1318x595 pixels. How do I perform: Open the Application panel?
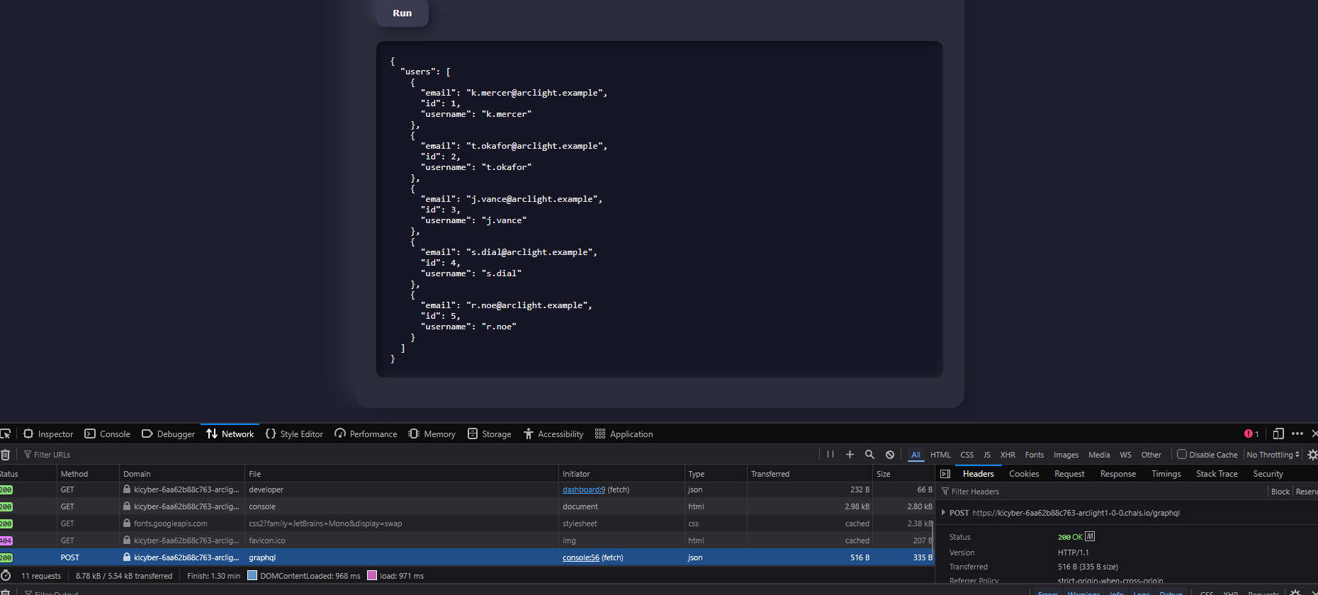(624, 433)
